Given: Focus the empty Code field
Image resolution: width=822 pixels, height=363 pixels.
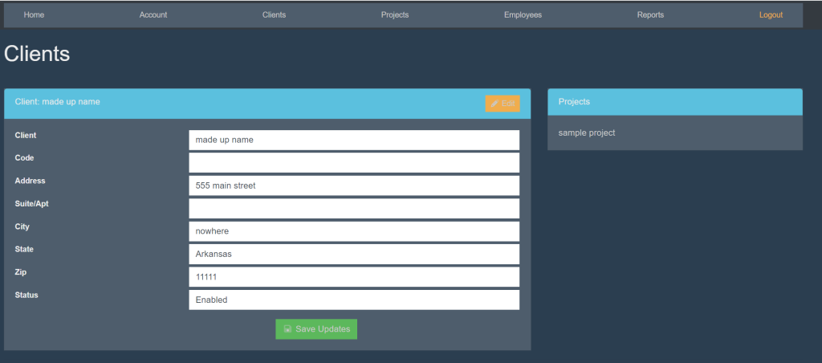Looking at the screenshot, I should click(354, 162).
